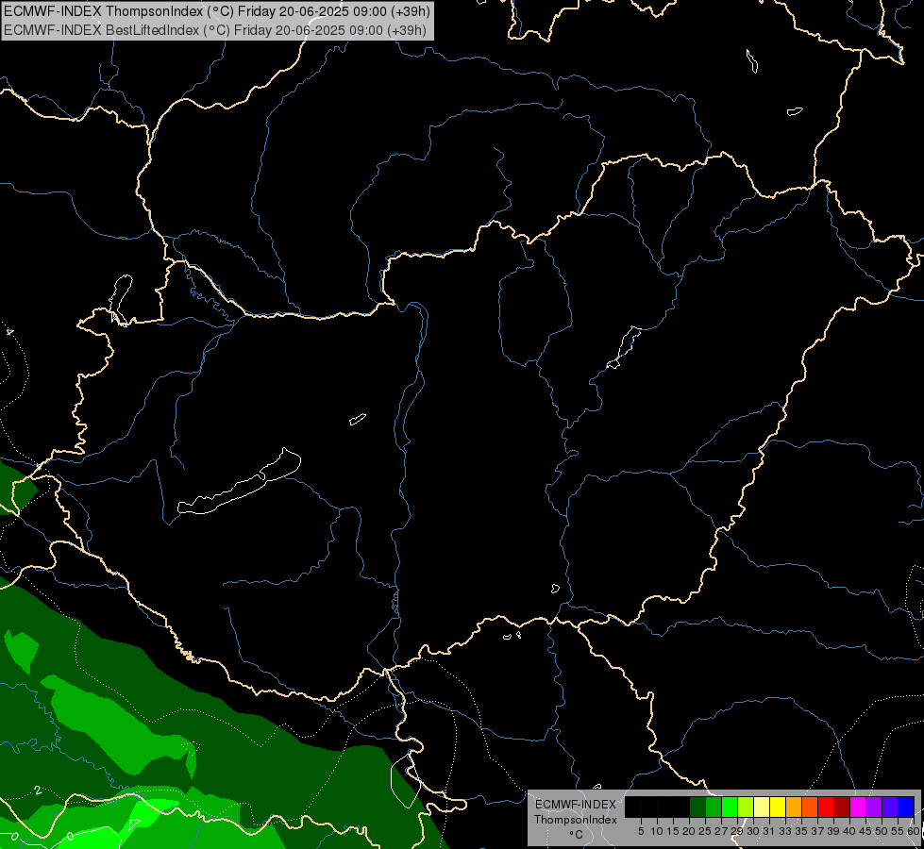This screenshot has height=849, width=924.
Task: Select the medium green 25-27 legend swatch
Action: click(x=714, y=807)
